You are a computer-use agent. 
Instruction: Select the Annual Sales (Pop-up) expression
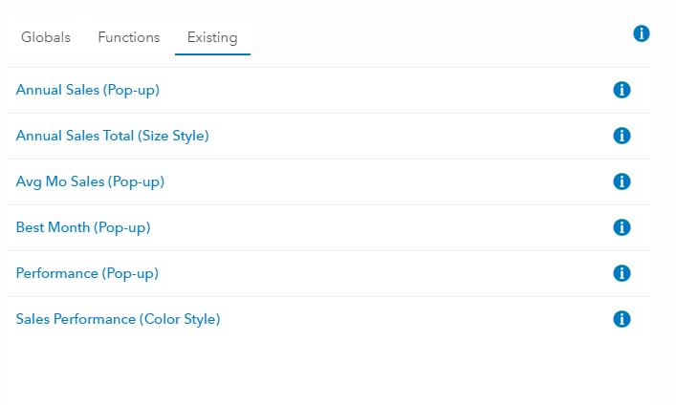(x=87, y=90)
